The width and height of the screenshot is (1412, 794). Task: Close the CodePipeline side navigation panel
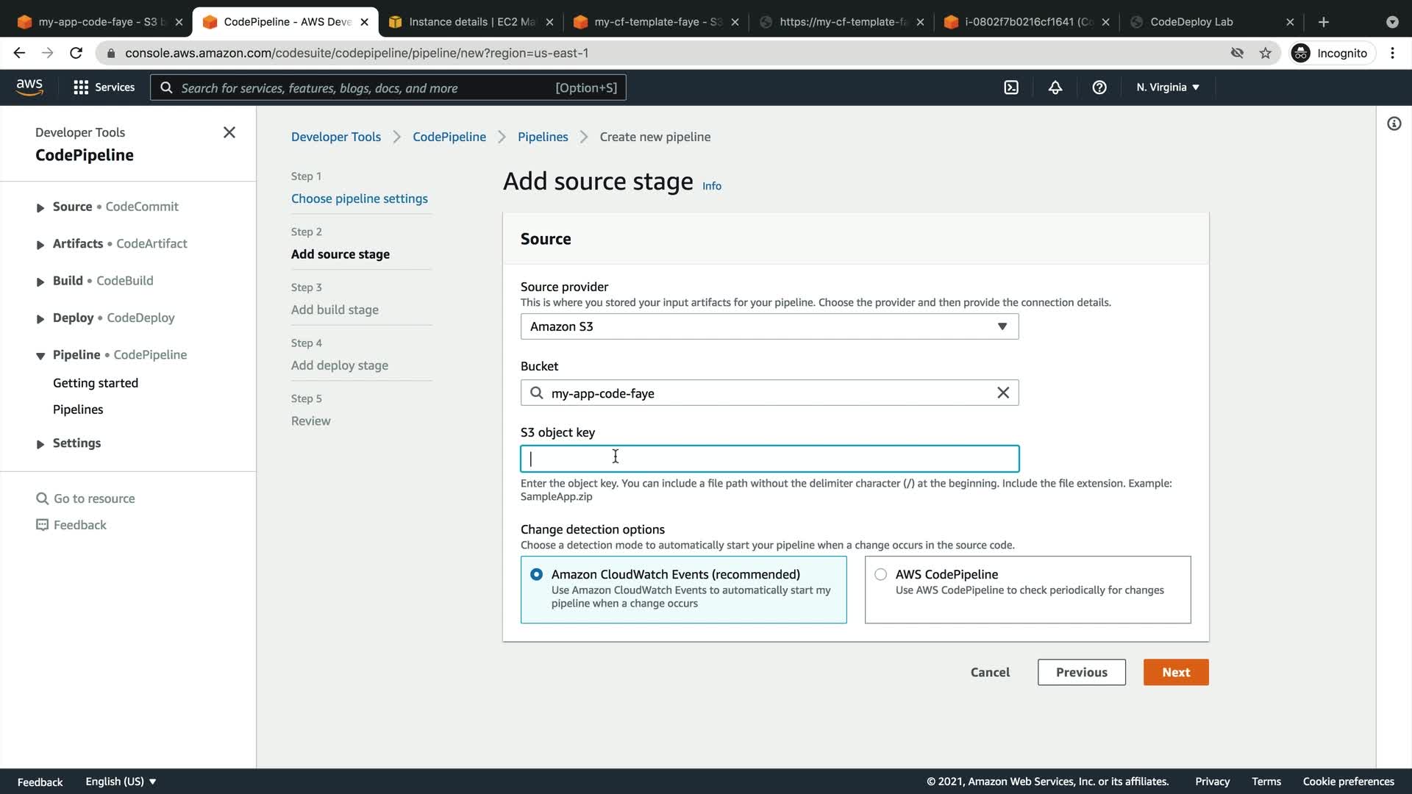click(x=229, y=132)
